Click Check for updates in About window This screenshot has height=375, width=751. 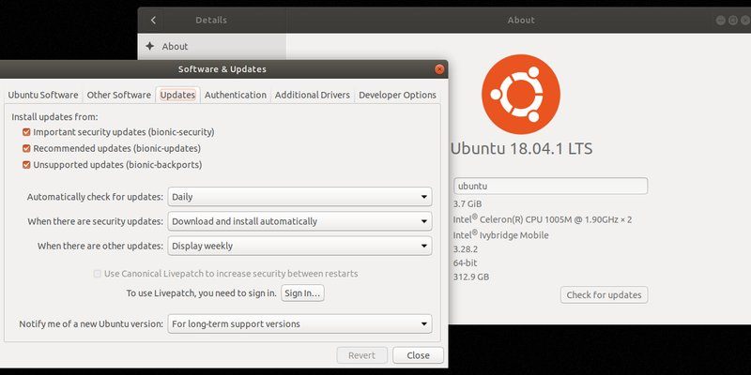coord(604,294)
